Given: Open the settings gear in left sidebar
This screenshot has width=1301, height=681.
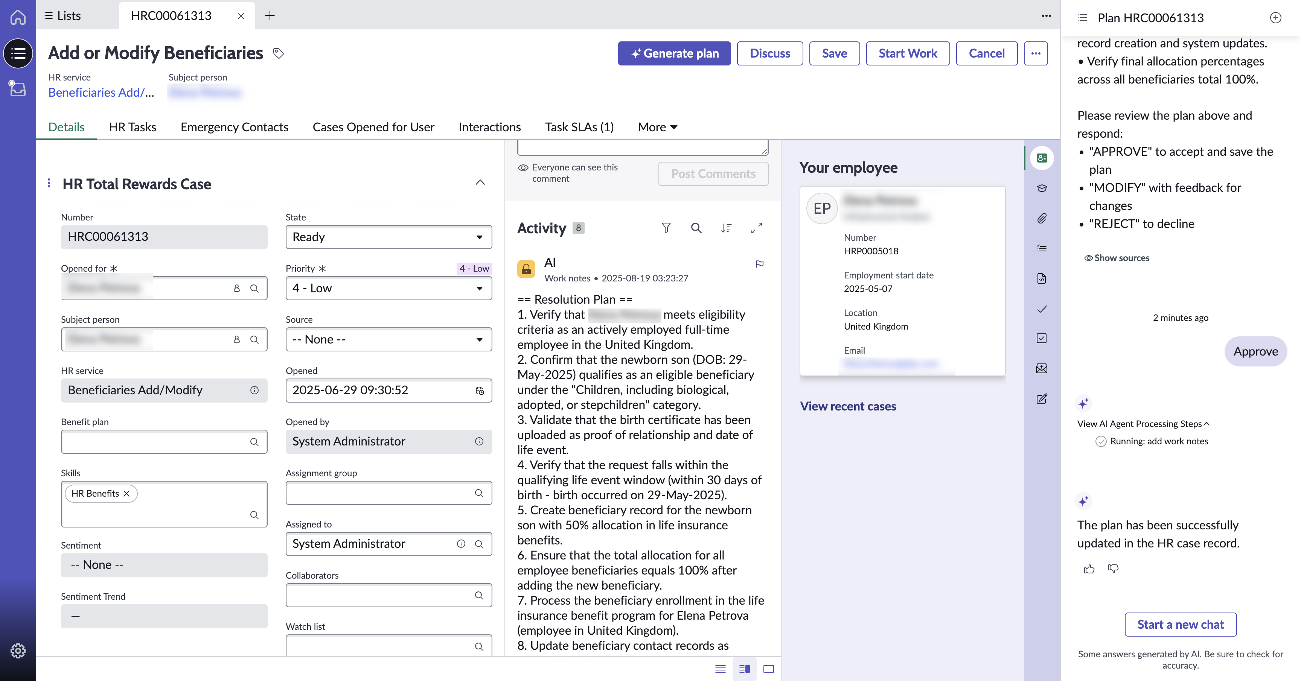Looking at the screenshot, I should (18, 651).
